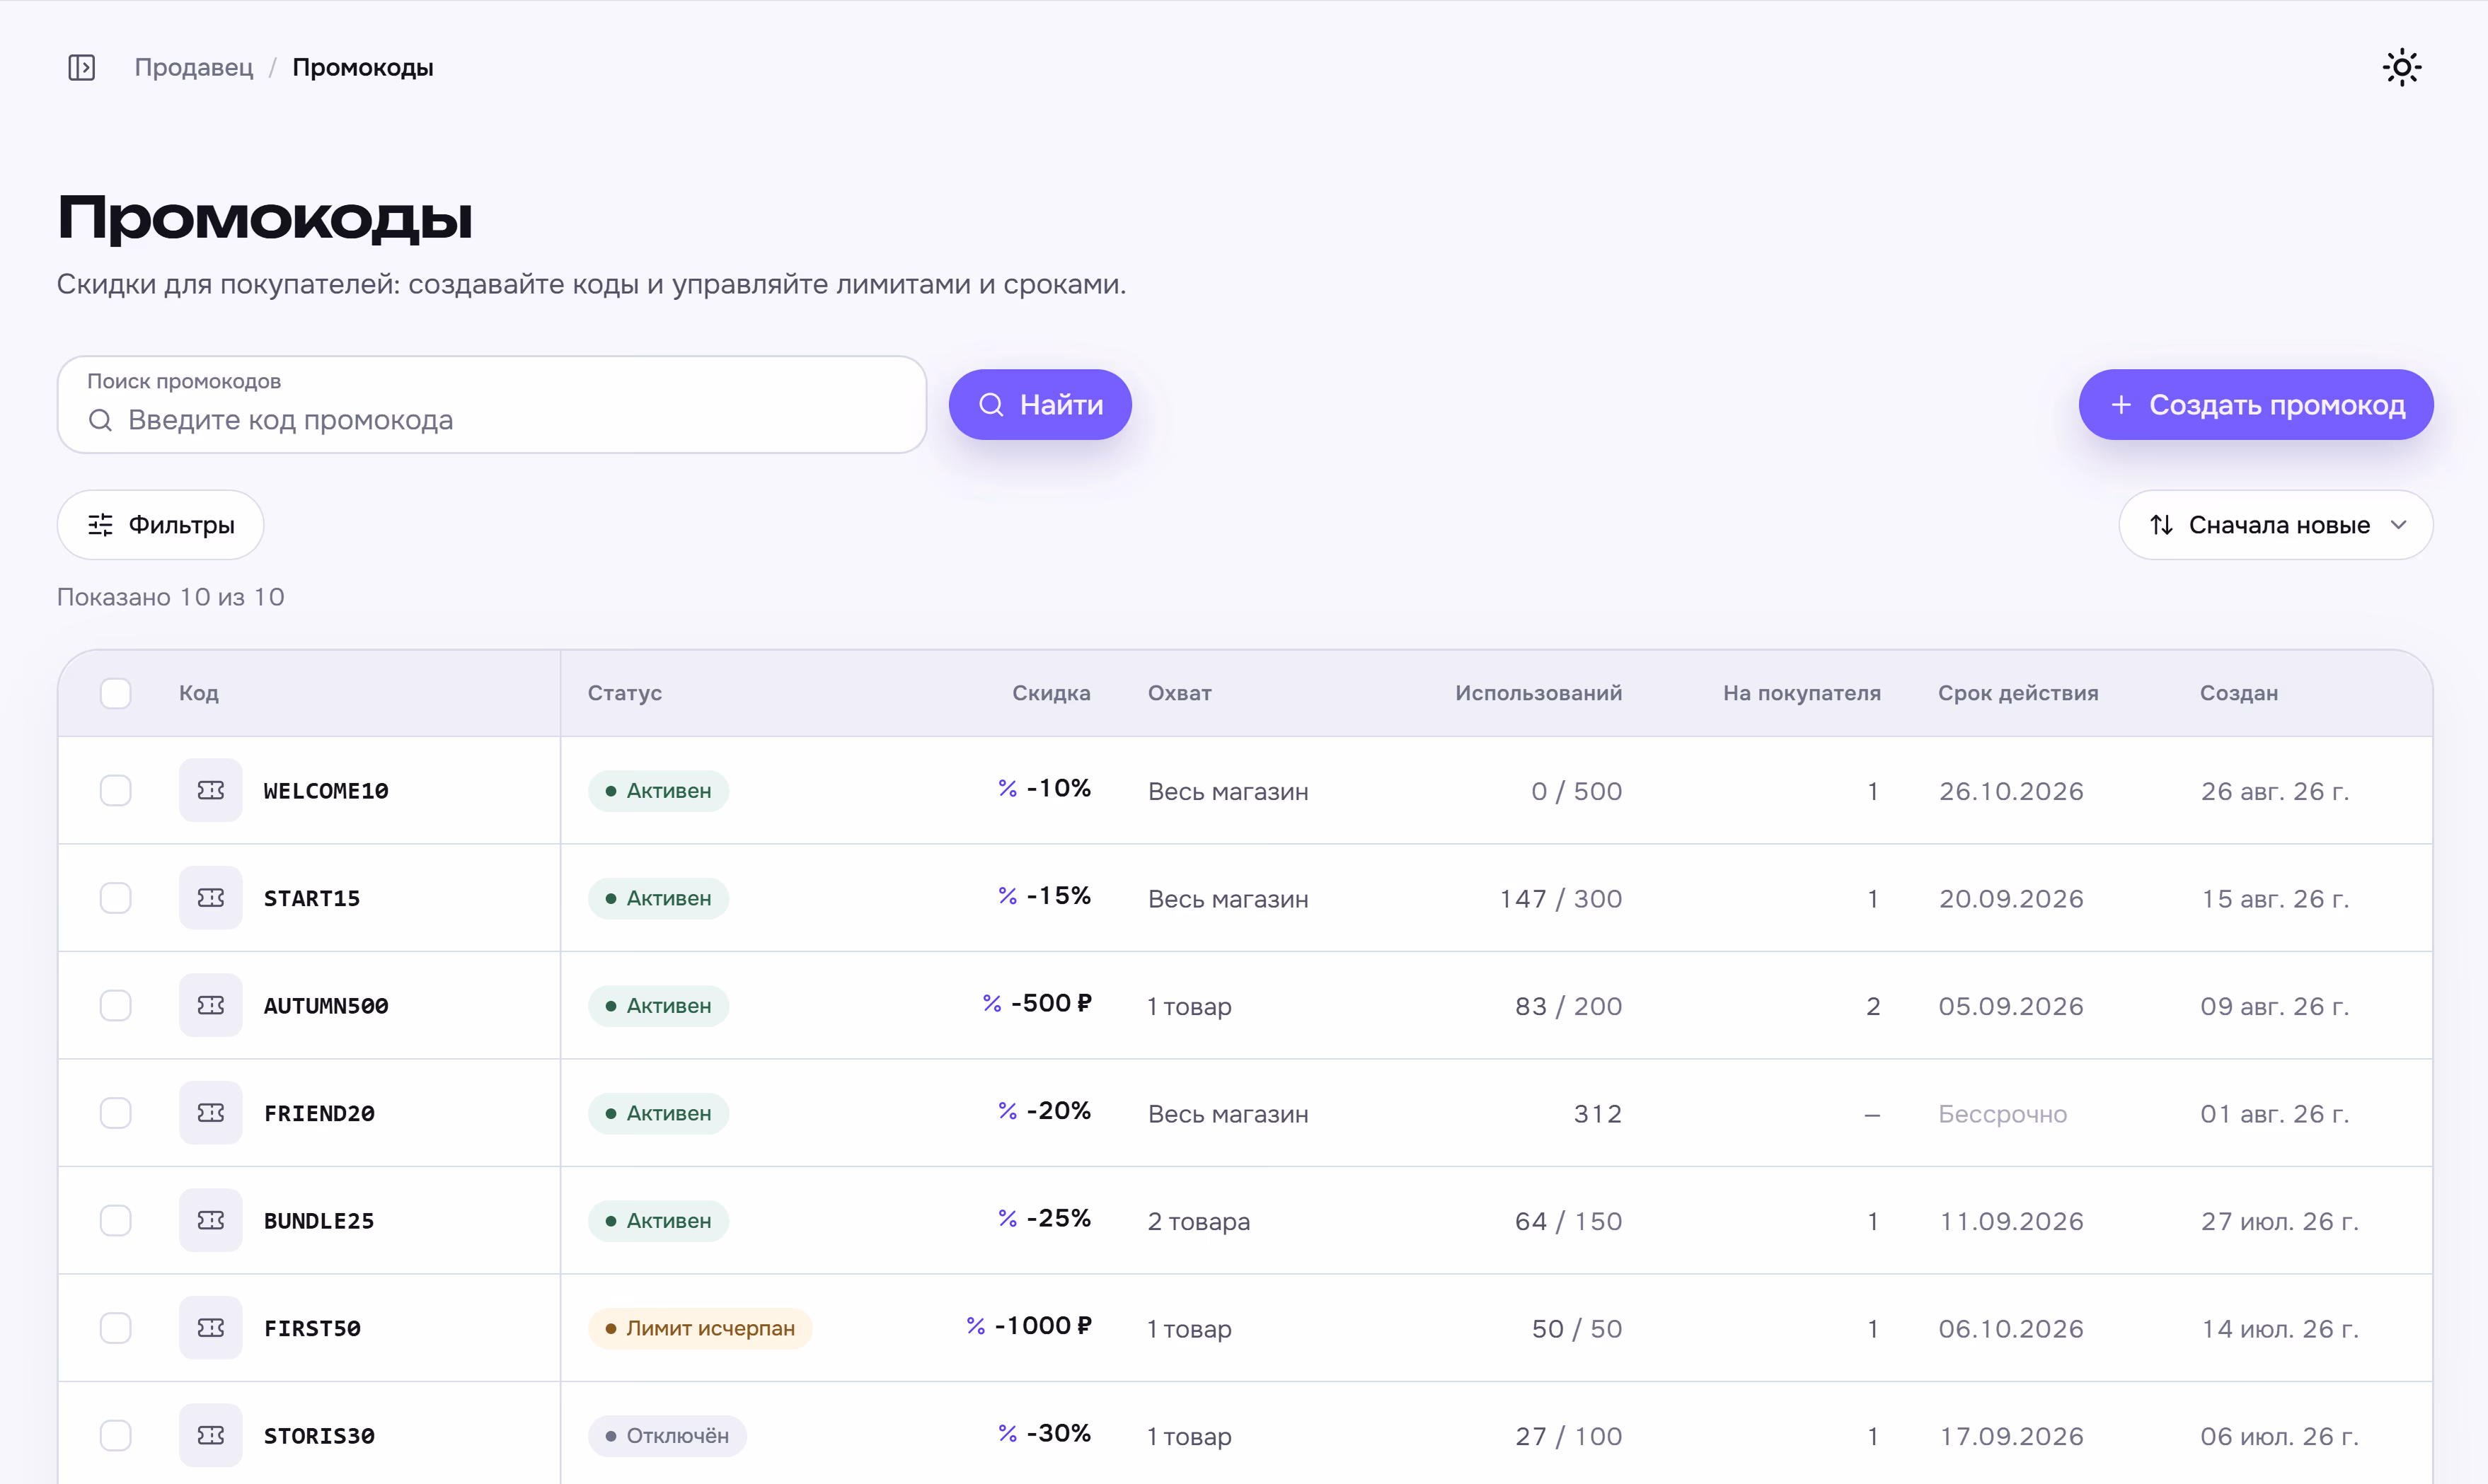Click the 'Срок действия' column header

pyautogui.click(x=2018, y=693)
